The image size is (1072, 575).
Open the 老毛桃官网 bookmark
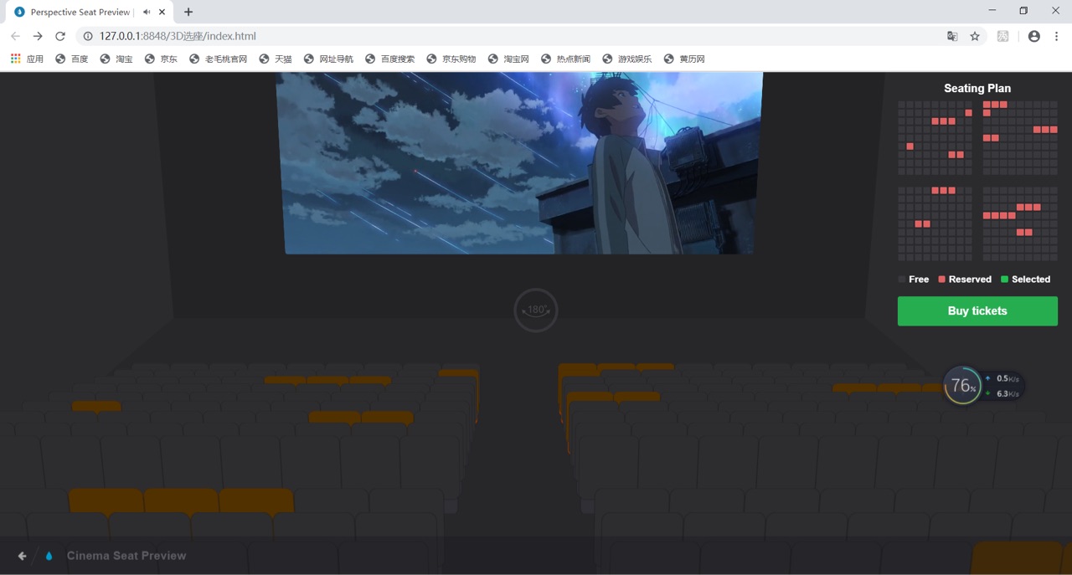click(x=218, y=59)
